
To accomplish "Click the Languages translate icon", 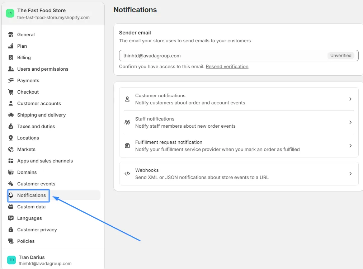I will tap(11, 218).
